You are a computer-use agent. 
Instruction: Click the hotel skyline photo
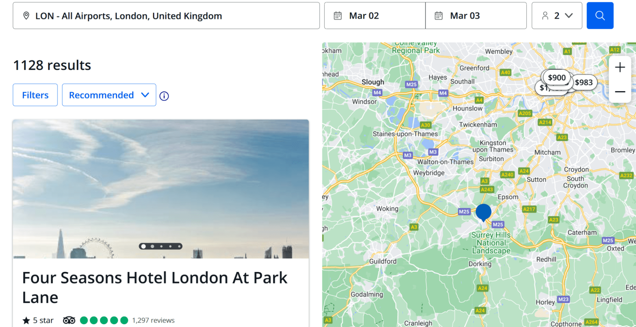coord(161,178)
